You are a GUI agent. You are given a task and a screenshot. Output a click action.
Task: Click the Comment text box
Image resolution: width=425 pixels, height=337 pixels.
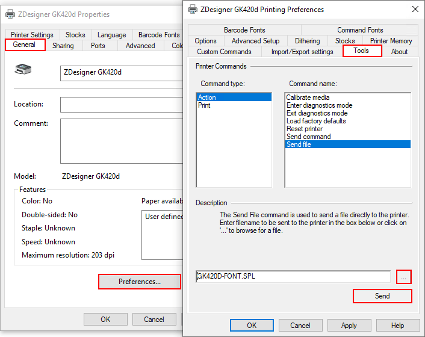pos(122,141)
